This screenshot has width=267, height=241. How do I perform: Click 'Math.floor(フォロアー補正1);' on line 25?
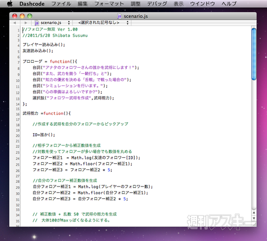(x=101, y=164)
